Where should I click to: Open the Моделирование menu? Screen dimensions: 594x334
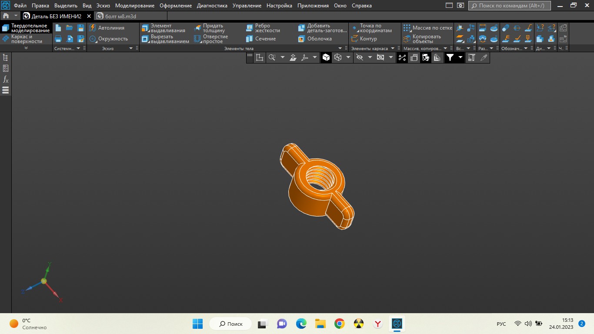(134, 6)
